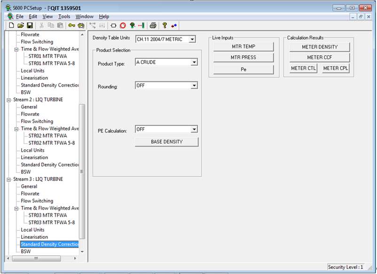Collapse the Stream 2 : LIQ TURBINE node

(8, 100)
